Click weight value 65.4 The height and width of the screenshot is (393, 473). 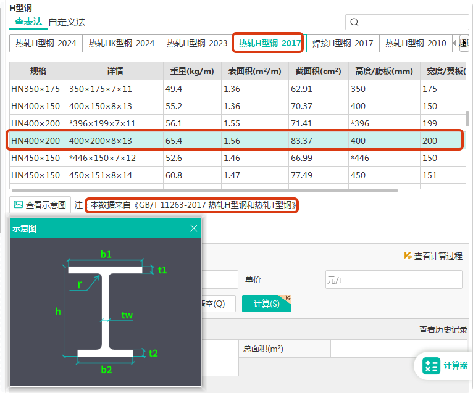(x=174, y=141)
